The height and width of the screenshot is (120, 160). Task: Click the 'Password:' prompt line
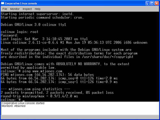tap(10, 35)
